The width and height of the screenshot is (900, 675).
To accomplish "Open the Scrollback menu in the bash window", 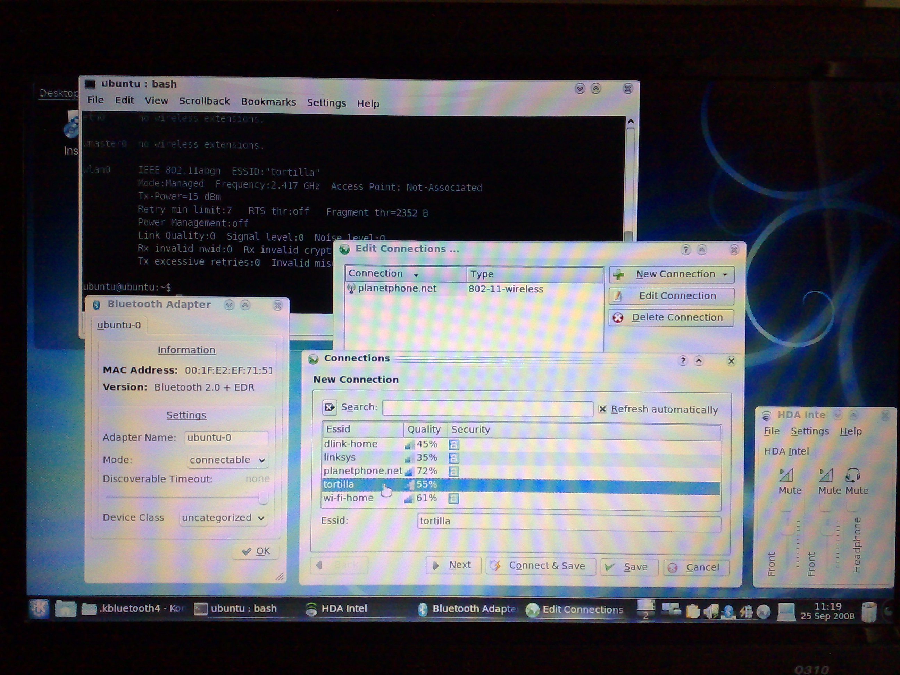I will [205, 101].
